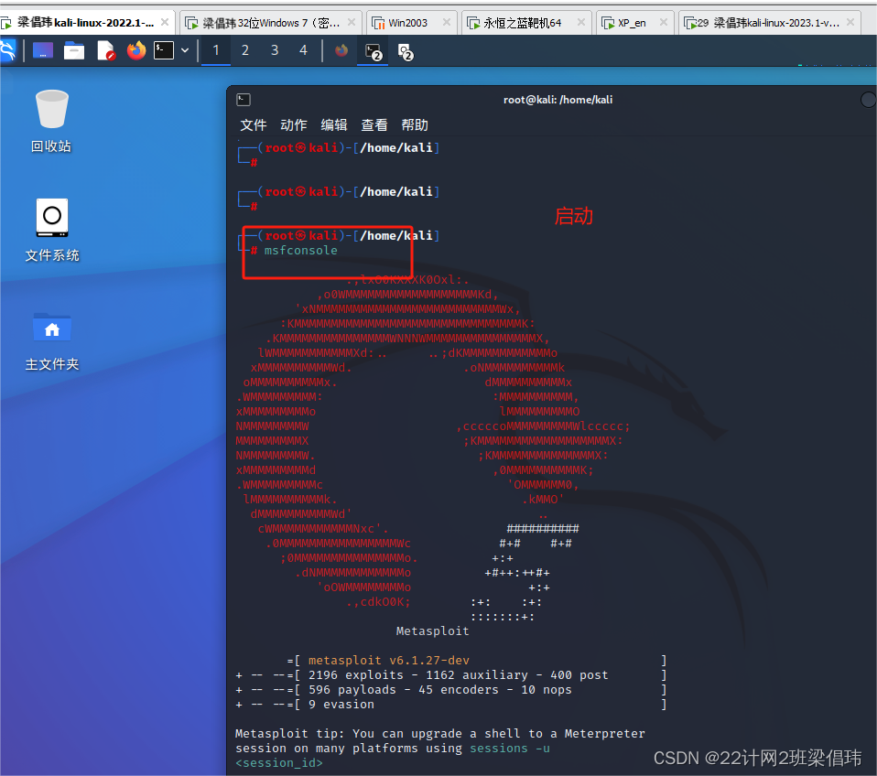Switch to XP_en VM tab

point(634,23)
